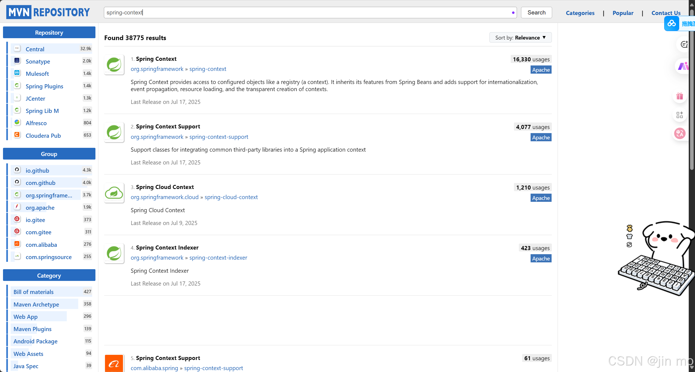Click the io.gitee group icon
Viewport: 695px width, 372px height.
point(17,219)
